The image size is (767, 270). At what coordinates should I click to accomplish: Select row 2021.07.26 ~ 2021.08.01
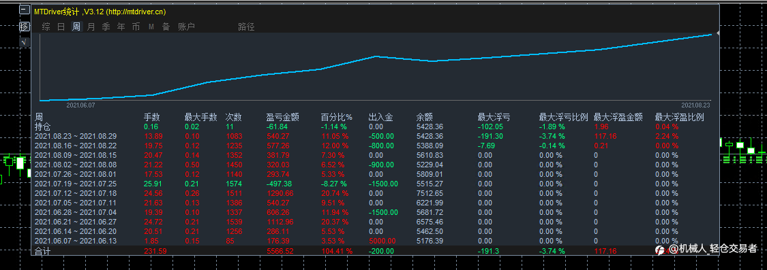point(75,174)
